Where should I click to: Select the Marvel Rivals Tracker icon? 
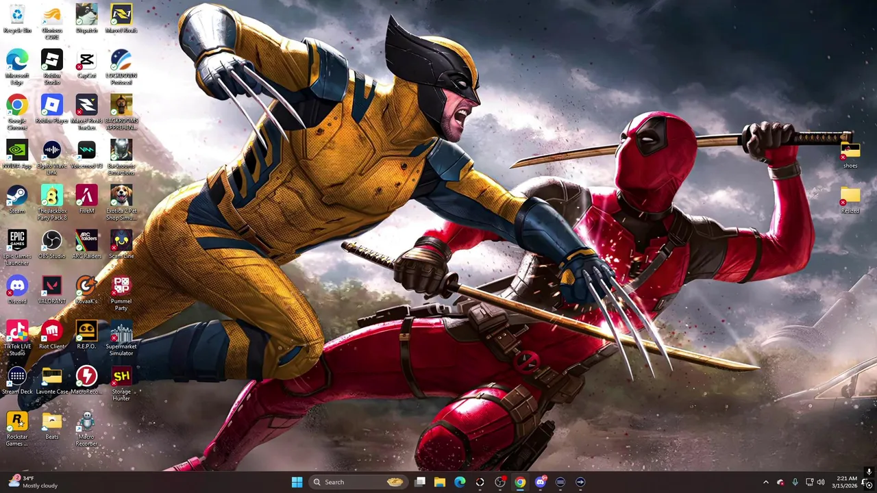86,112
